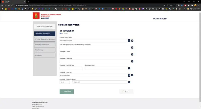Viewport: 201px width, 109px height.
Task: Focus the Employer's name input field
Action: [95, 55]
